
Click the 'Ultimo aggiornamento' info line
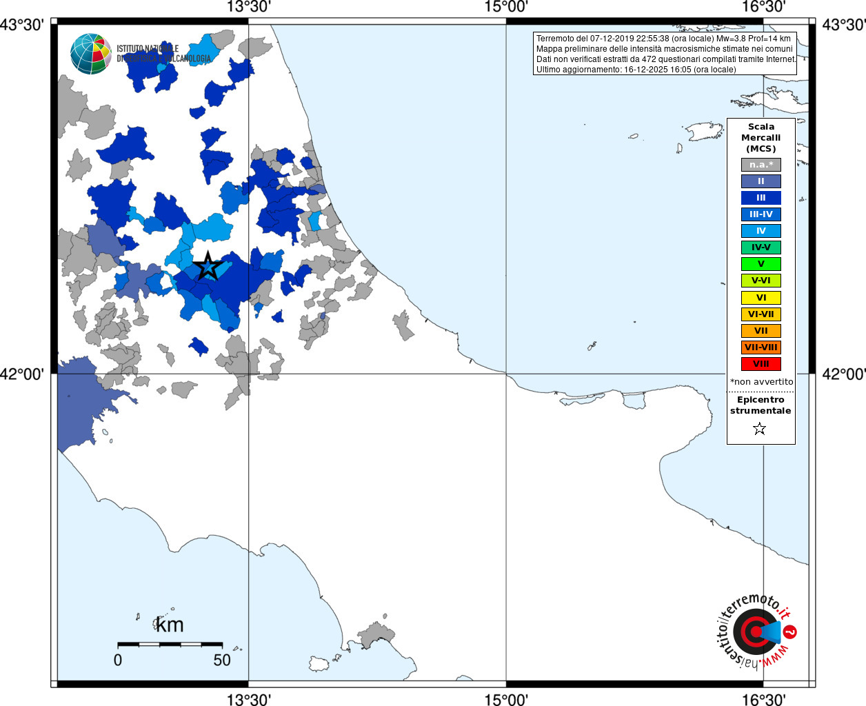pyautogui.click(x=636, y=70)
